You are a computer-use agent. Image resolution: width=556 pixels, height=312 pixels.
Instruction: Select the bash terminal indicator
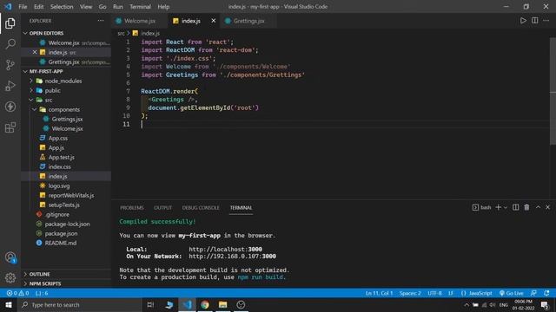481,207
